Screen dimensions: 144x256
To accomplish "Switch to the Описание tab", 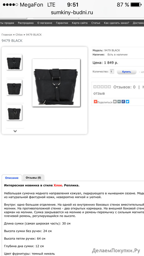I will [12, 178].
